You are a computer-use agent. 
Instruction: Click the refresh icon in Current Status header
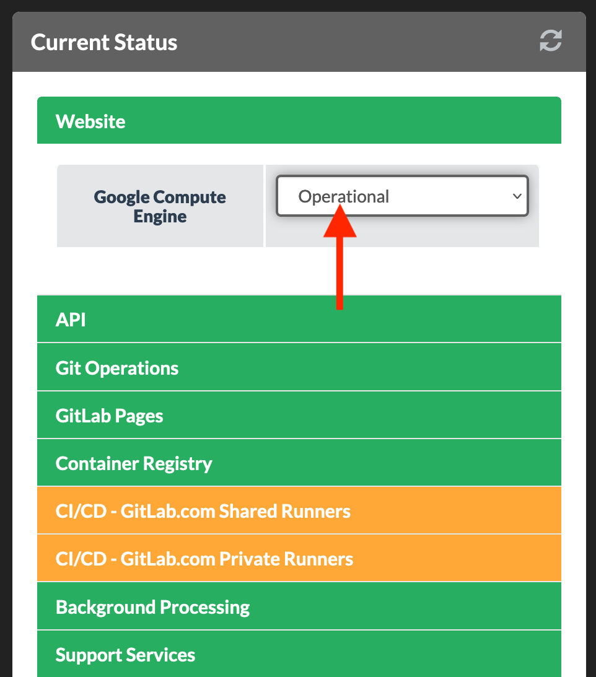pyautogui.click(x=550, y=41)
